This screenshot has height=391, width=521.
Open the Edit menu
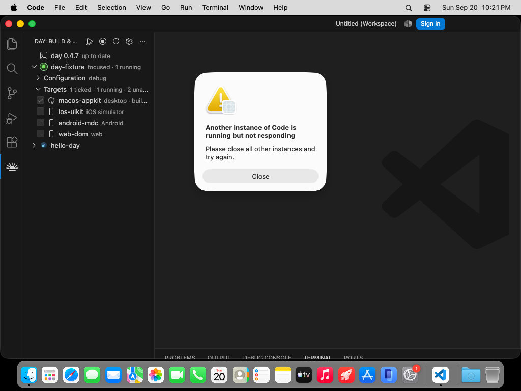81,8
